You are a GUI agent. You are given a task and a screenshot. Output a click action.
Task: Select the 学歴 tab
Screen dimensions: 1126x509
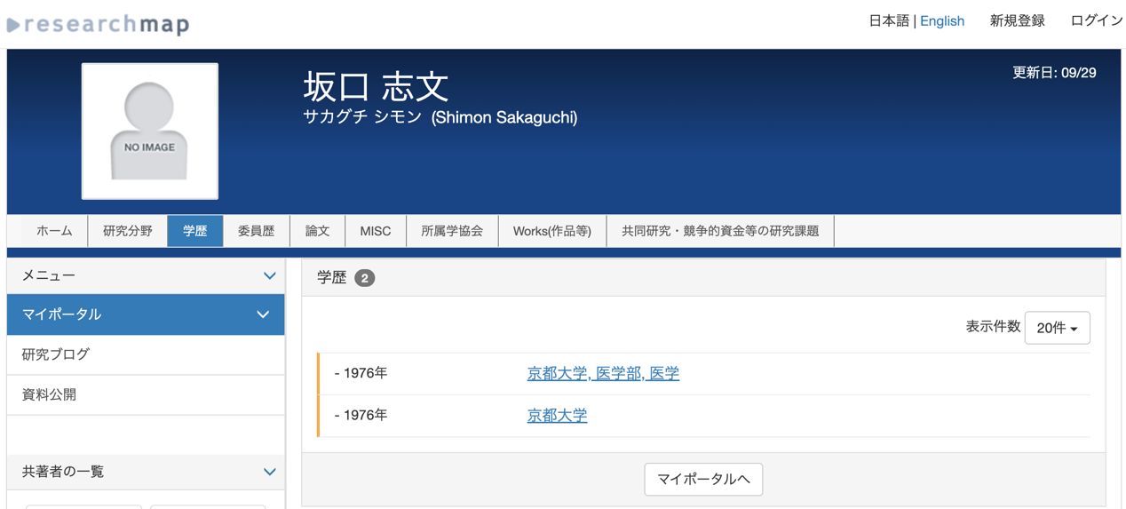click(x=195, y=231)
